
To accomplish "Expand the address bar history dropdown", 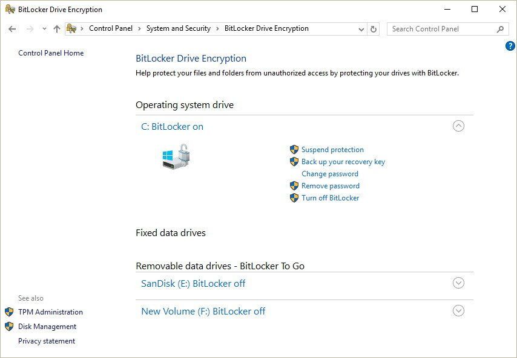I will click(x=361, y=29).
